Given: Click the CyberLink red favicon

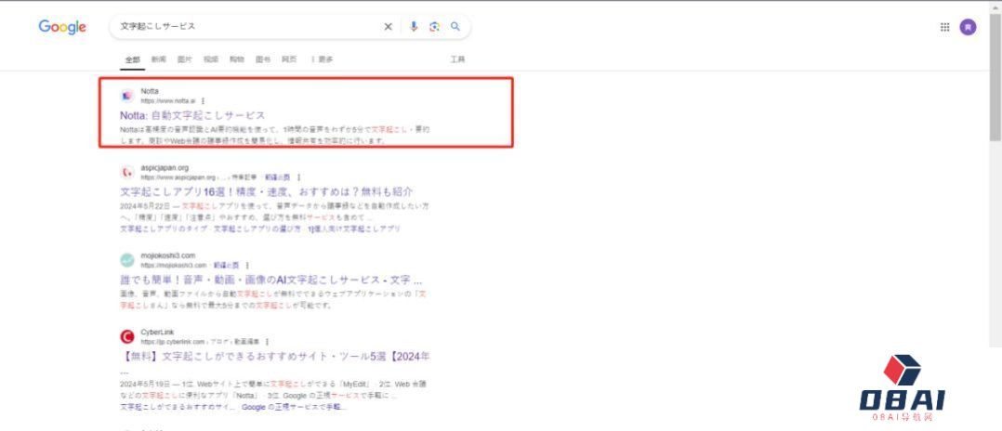Looking at the screenshot, I should tap(127, 336).
